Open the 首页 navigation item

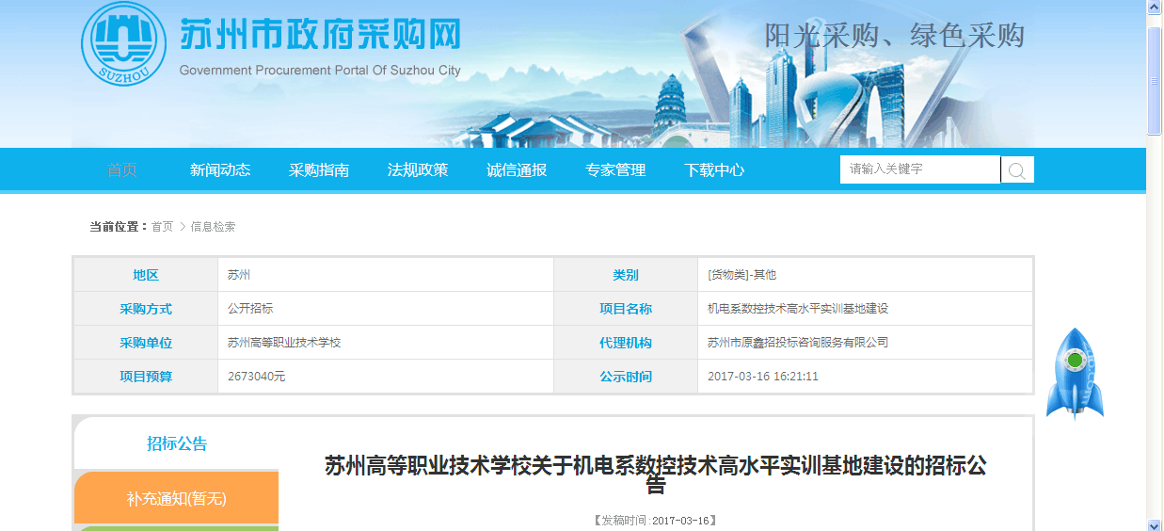(121, 170)
